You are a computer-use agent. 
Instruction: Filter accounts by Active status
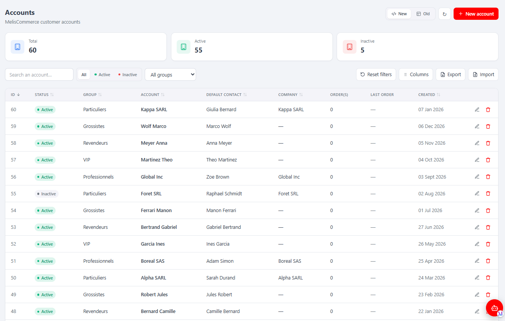102,75
